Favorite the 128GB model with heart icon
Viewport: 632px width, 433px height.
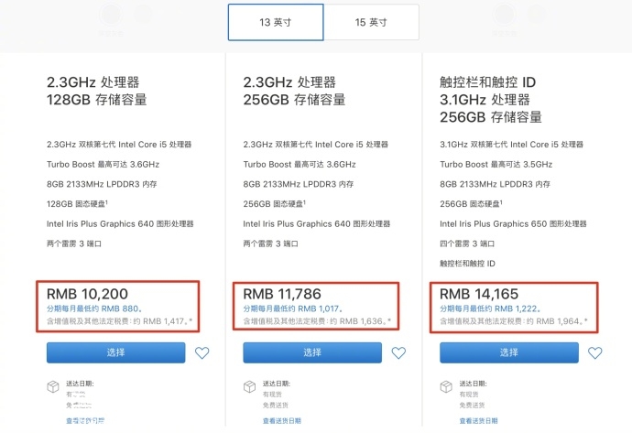(202, 352)
